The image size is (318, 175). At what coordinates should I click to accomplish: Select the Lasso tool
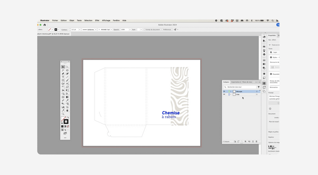tap(67, 70)
